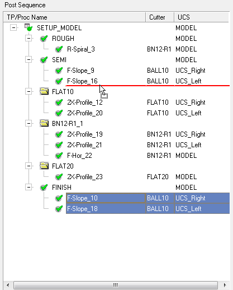233x290 pixels.
Task: Click the Cutter column header
Action: pyautogui.click(x=160, y=17)
